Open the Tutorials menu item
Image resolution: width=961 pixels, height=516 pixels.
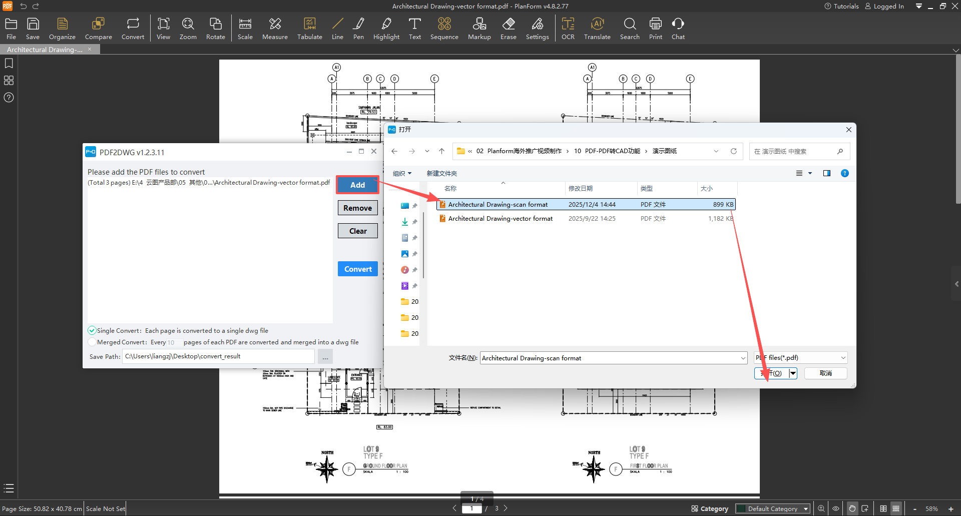pyautogui.click(x=841, y=7)
